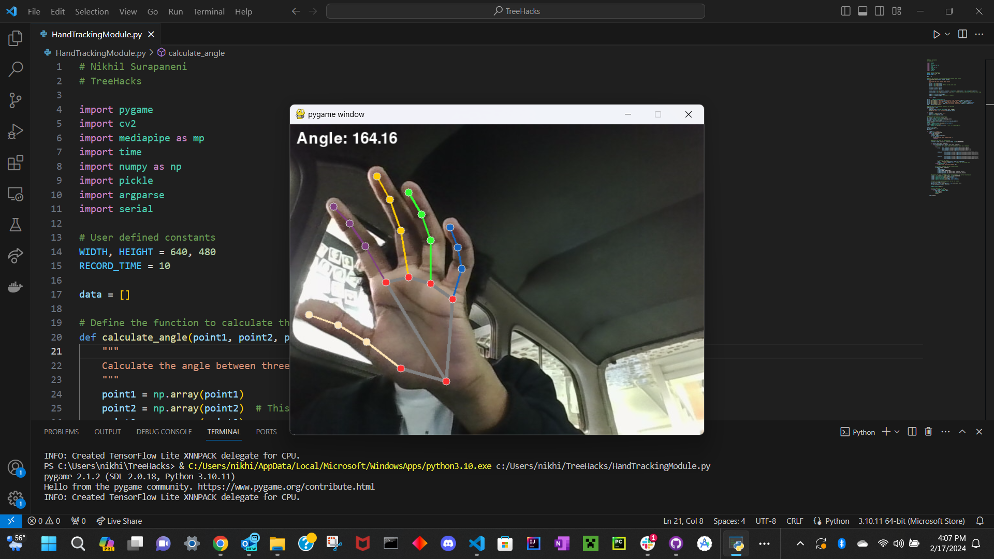This screenshot has width=994, height=559.
Task: Switch to the DEBUG CONSOLE tab
Action: coord(164,432)
